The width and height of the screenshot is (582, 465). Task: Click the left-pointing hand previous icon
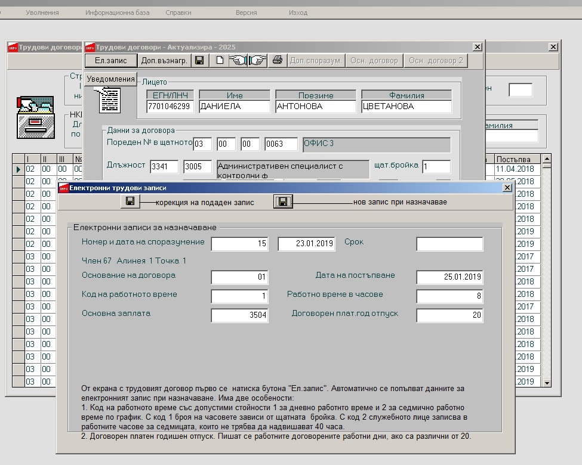[x=238, y=60]
